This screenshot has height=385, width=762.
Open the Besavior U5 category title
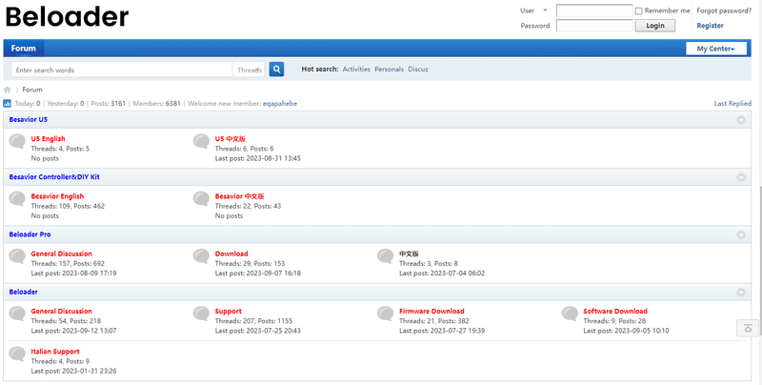(29, 119)
